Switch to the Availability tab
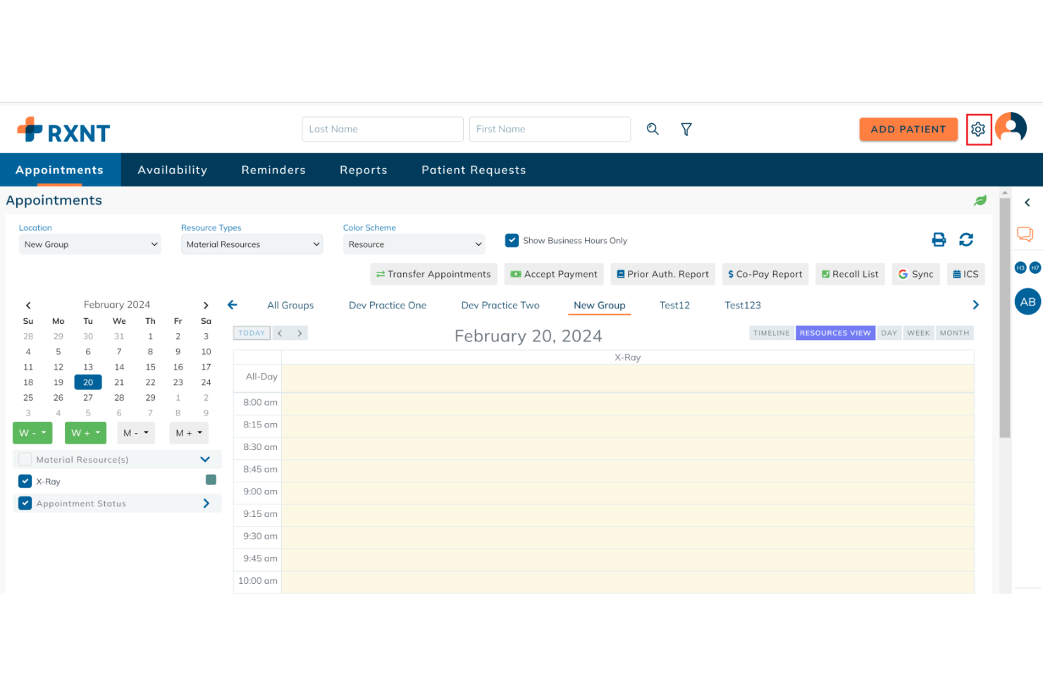 173,170
